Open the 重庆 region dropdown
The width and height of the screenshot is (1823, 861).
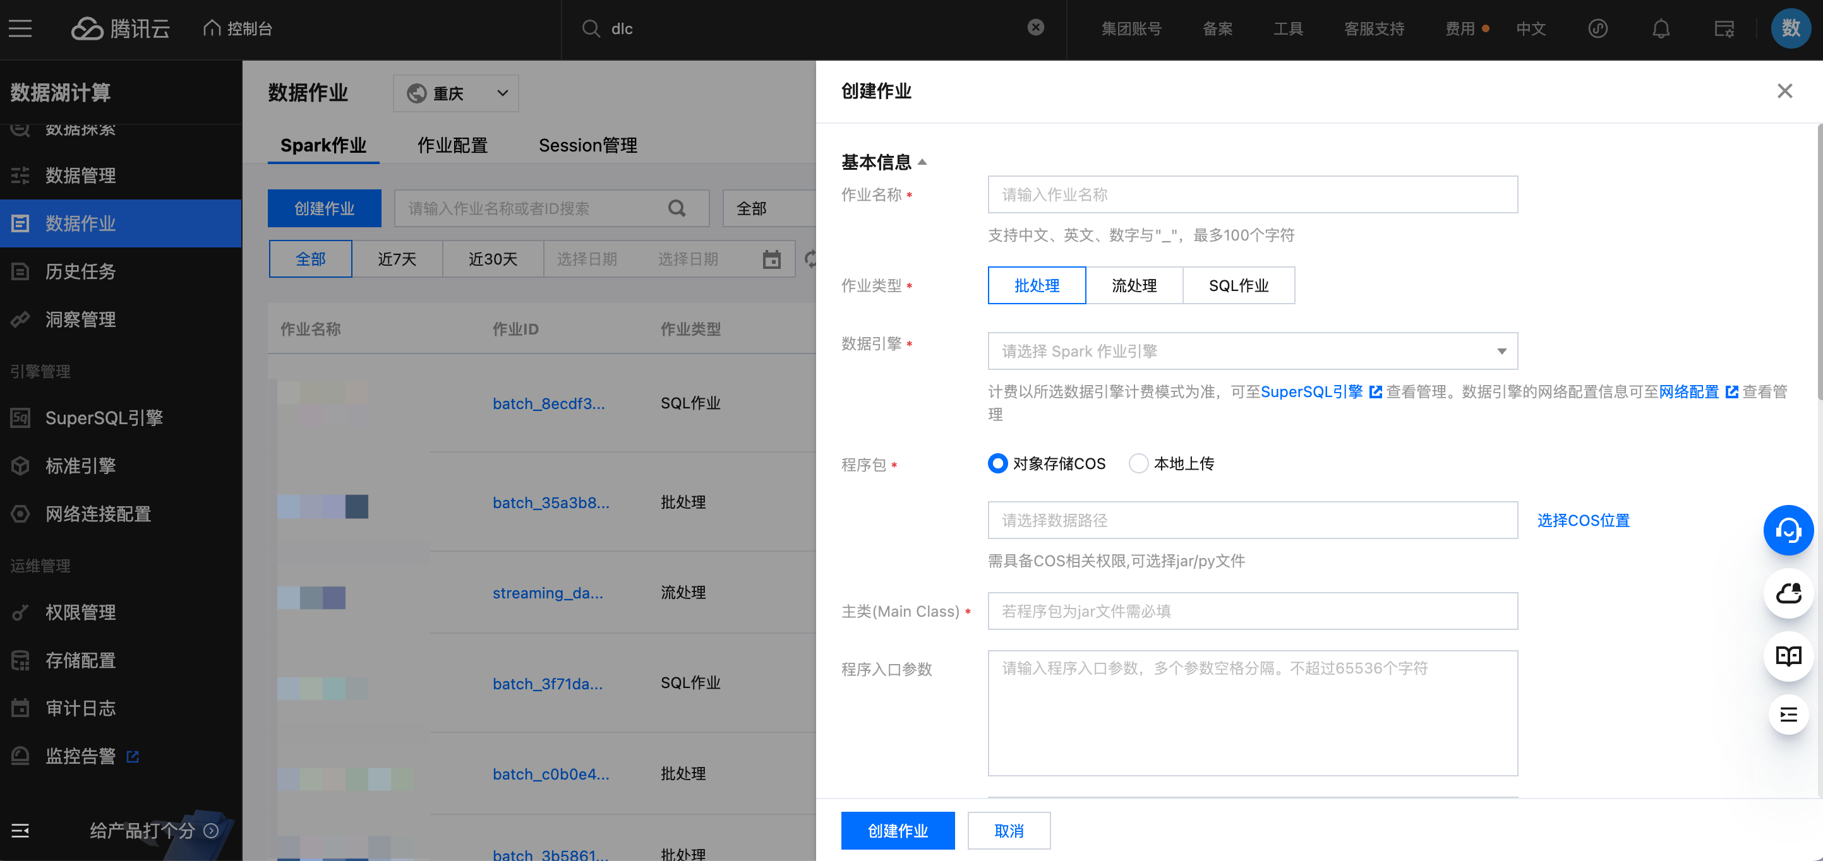(x=456, y=93)
